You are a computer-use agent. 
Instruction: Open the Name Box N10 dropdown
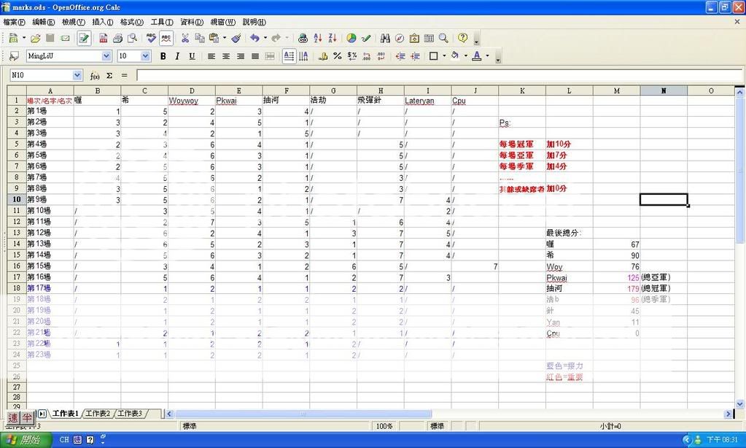coord(77,75)
